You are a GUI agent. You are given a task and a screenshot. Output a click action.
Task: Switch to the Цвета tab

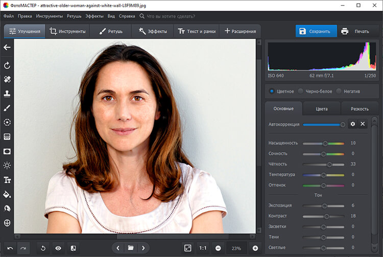321,109
